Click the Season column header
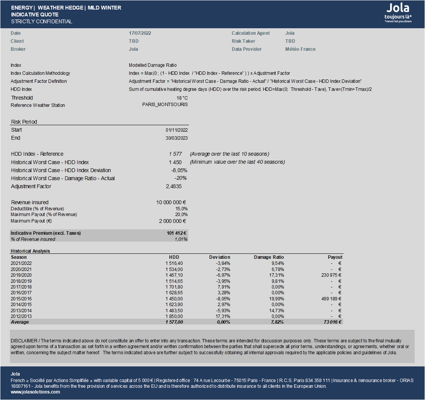This screenshot has width=425, height=400. point(19,257)
